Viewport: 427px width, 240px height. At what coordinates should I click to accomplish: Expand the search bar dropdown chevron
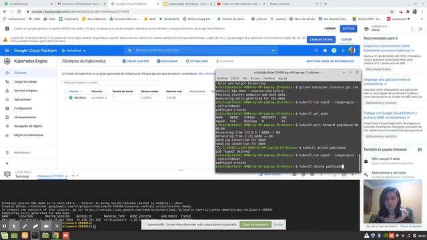point(273,51)
